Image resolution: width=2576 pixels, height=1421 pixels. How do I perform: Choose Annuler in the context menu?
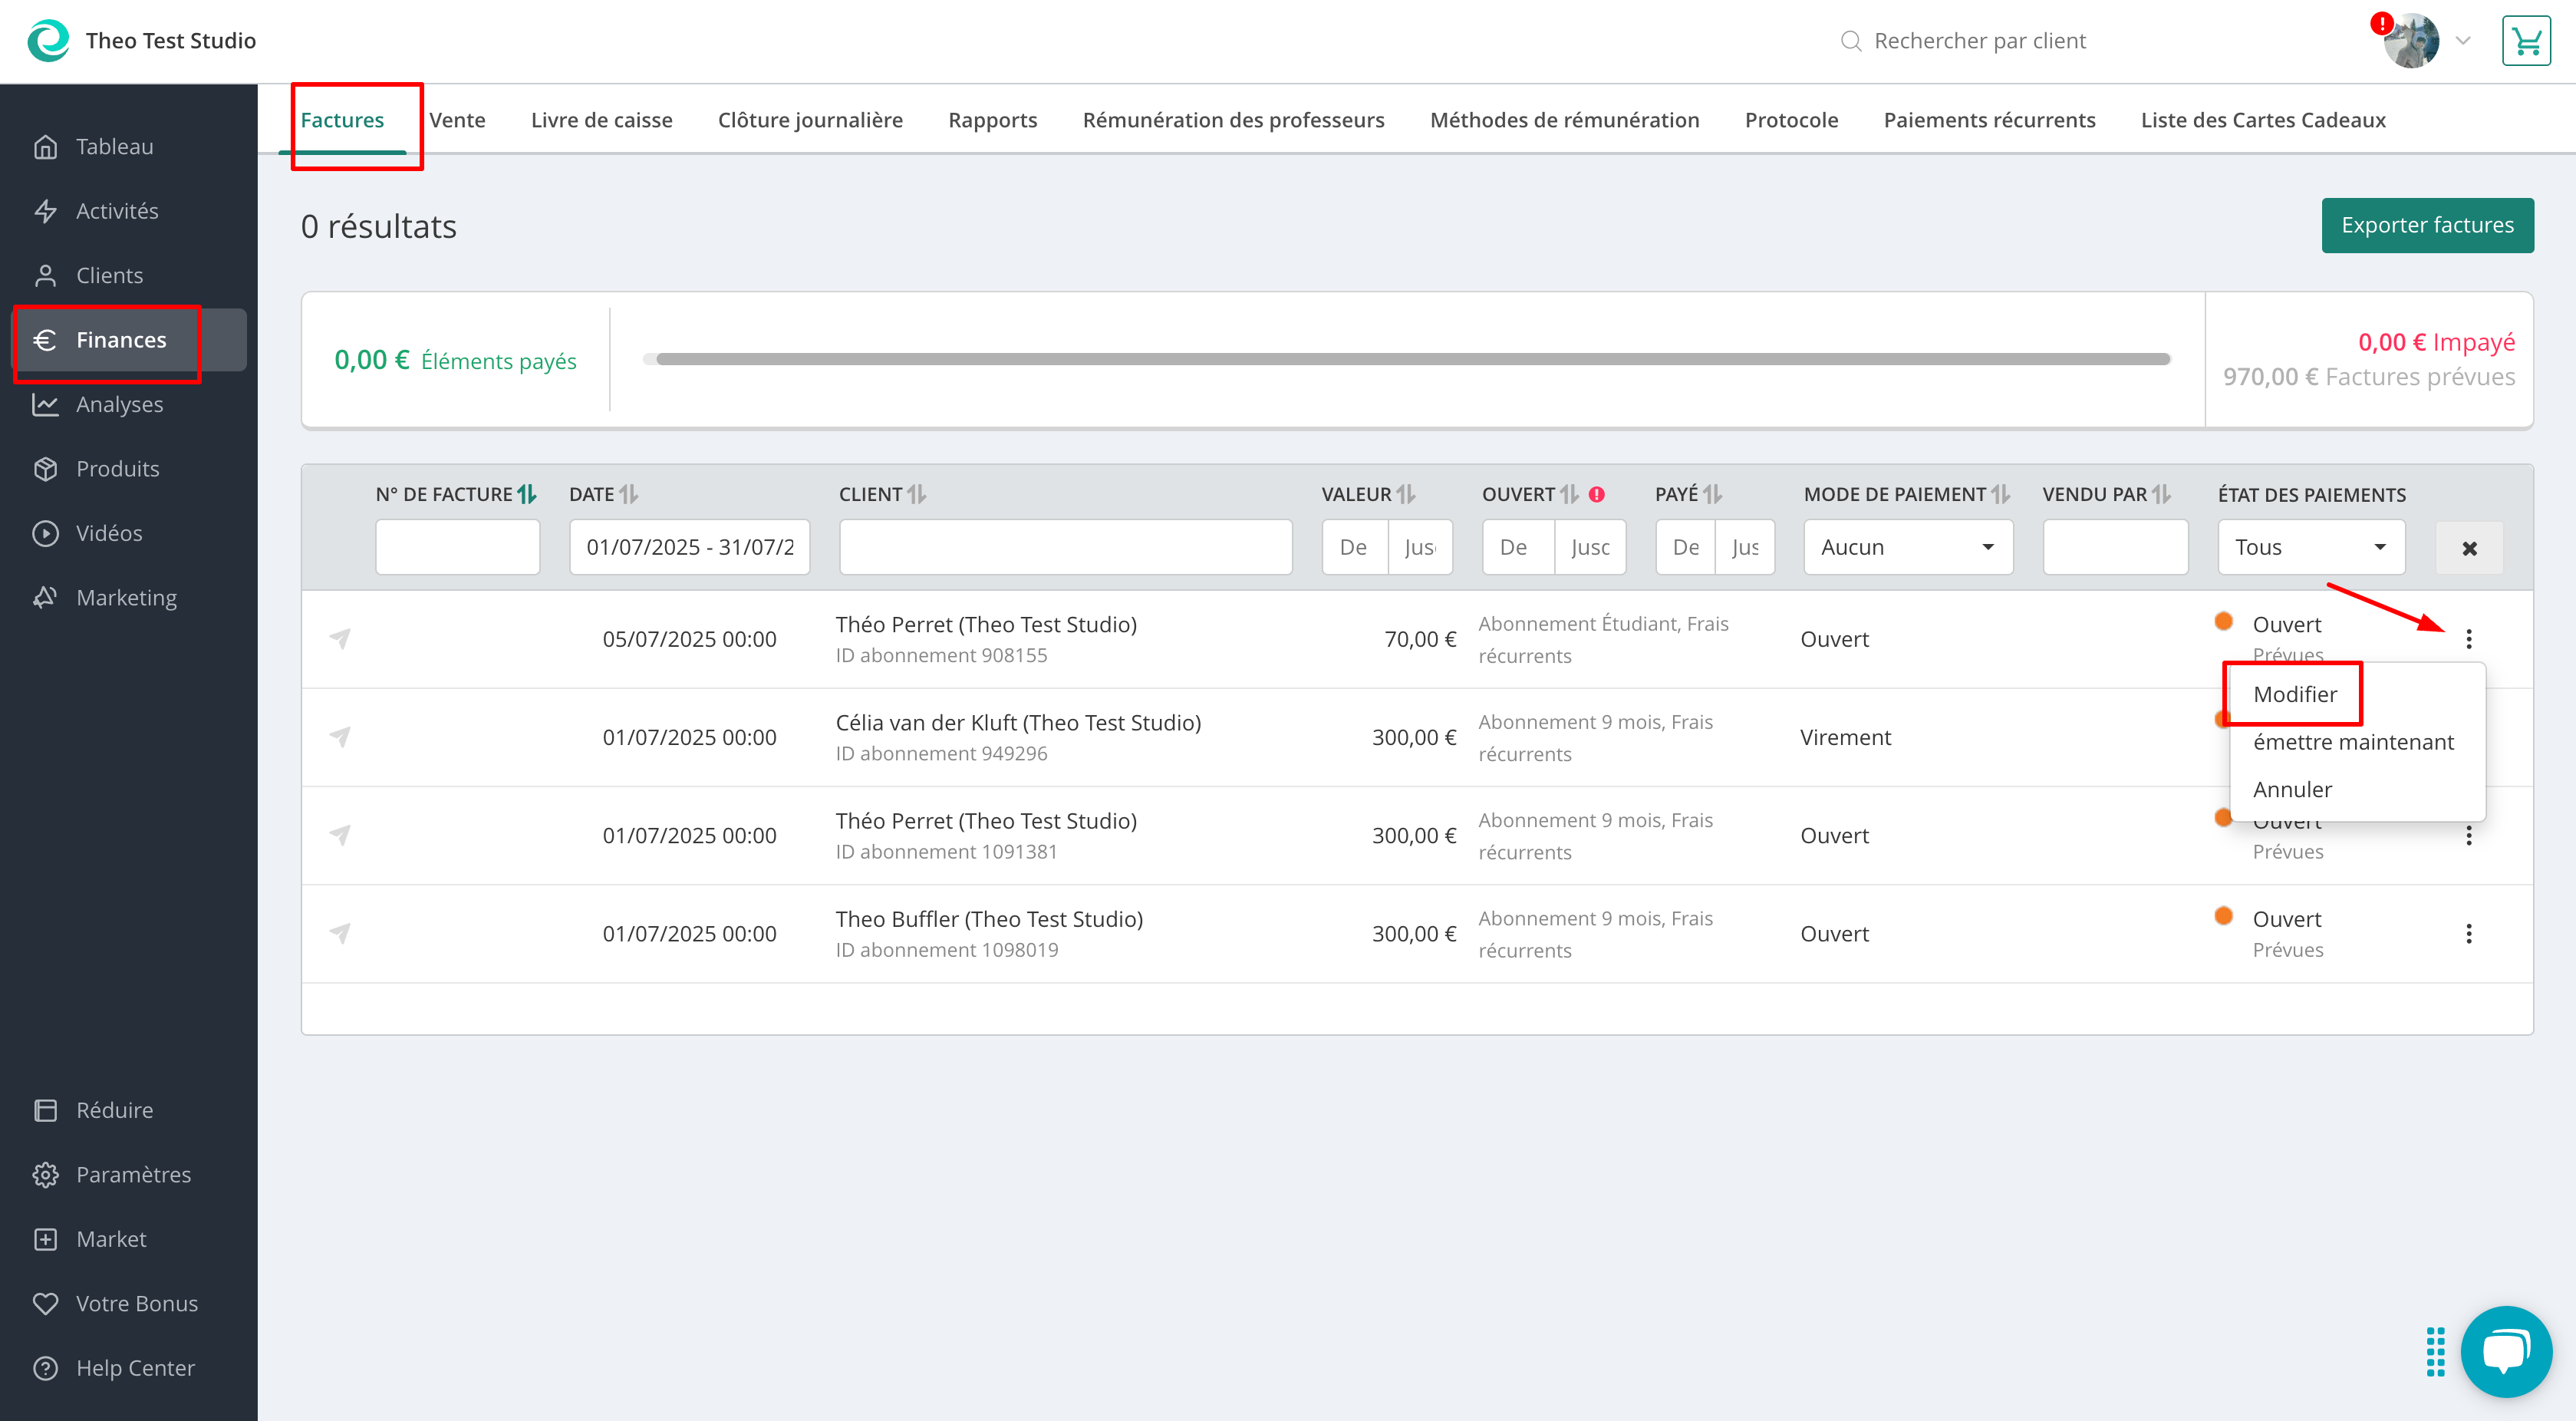point(2292,790)
